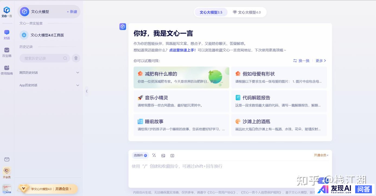Switch to 文心大模型3.5 tab
The height and width of the screenshot is (196, 376).
click(x=211, y=12)
